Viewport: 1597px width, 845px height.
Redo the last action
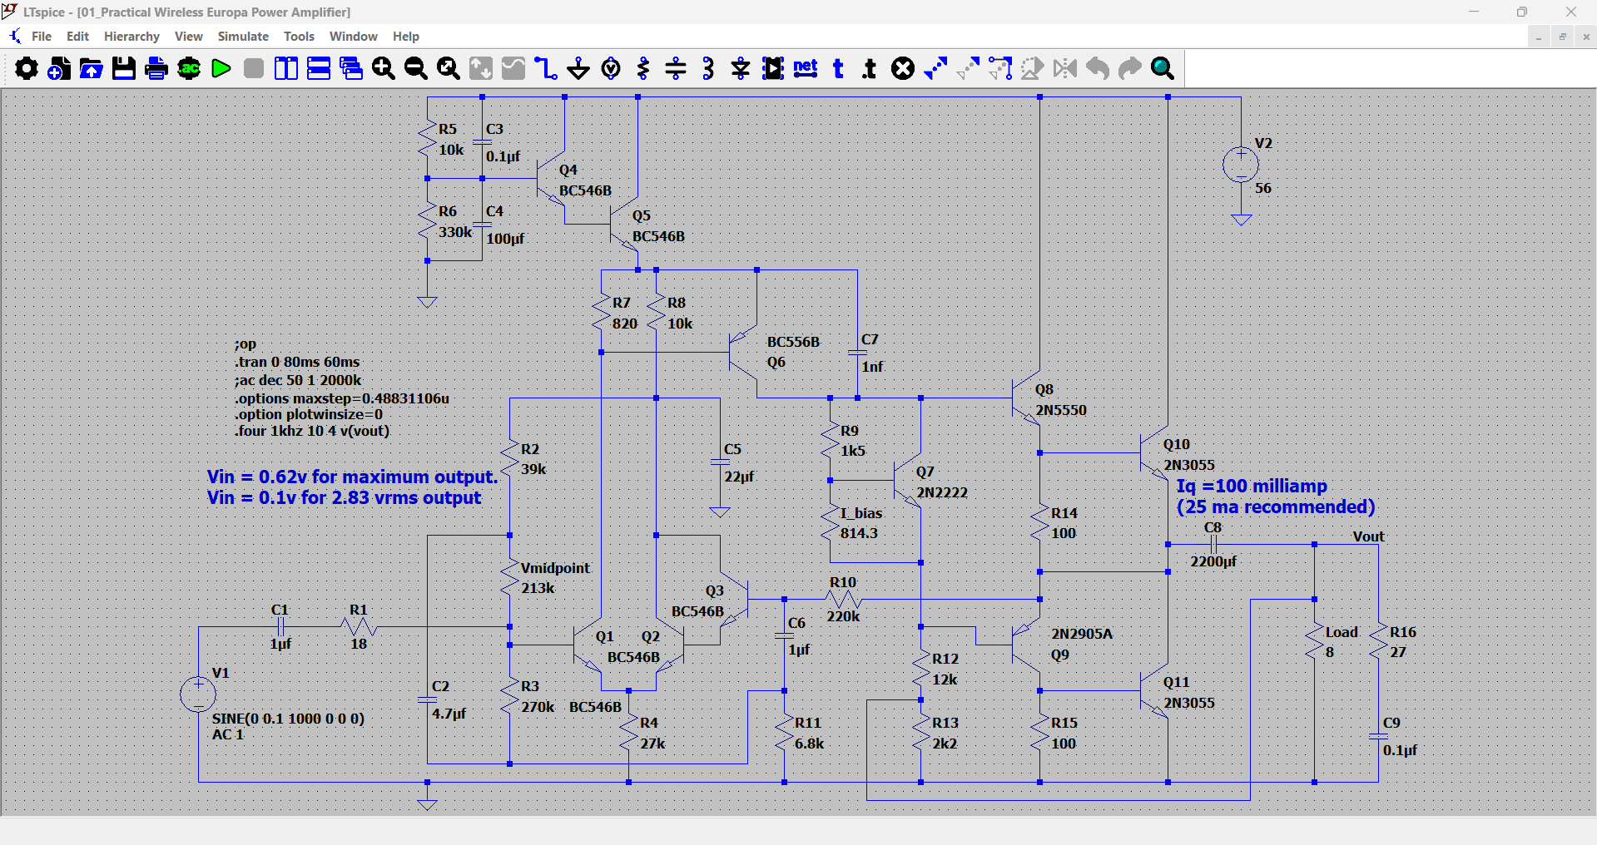(x=1130, y=68)
